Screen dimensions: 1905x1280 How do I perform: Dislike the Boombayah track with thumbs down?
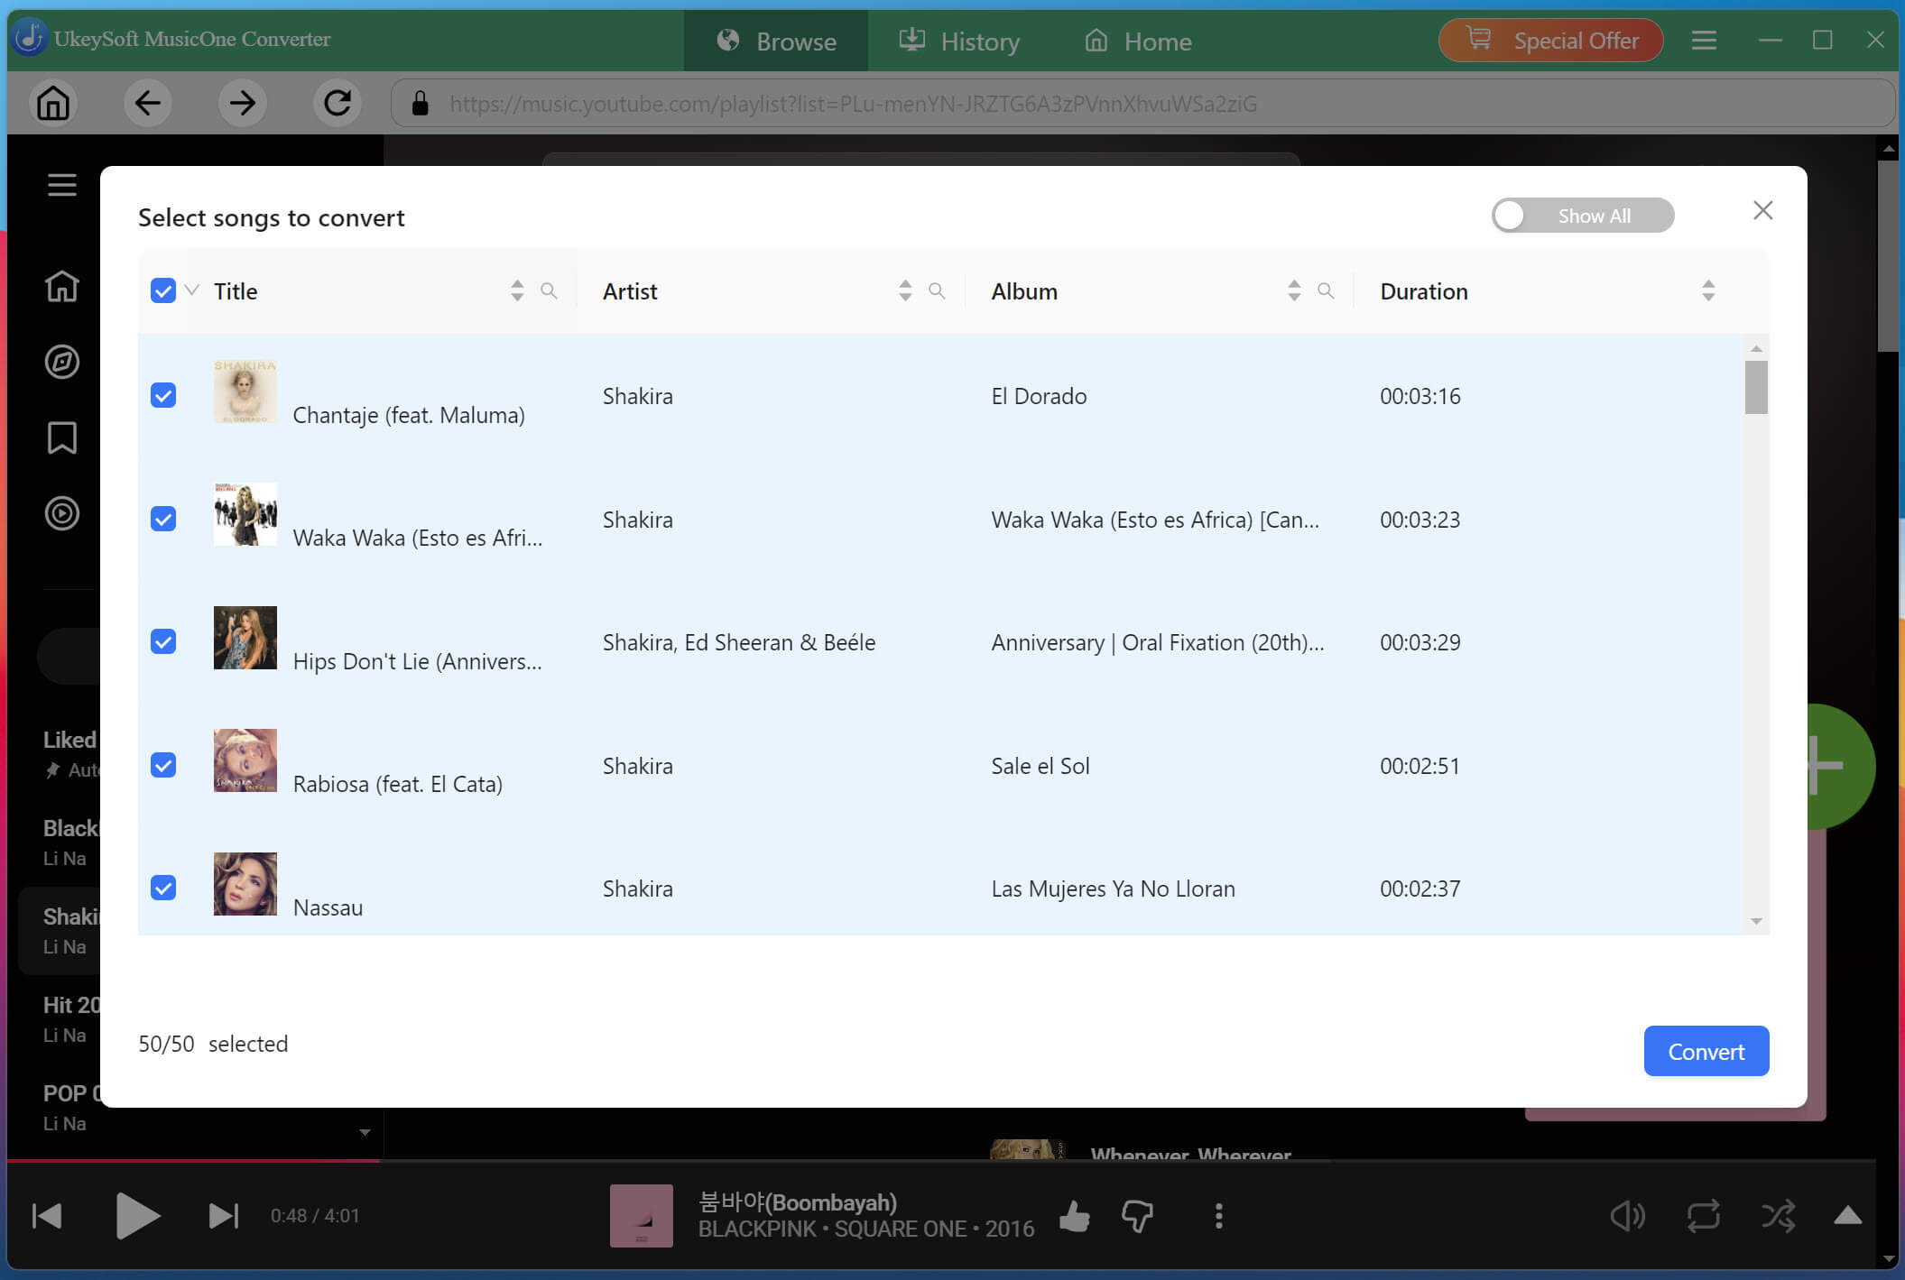[1137, 1216]
